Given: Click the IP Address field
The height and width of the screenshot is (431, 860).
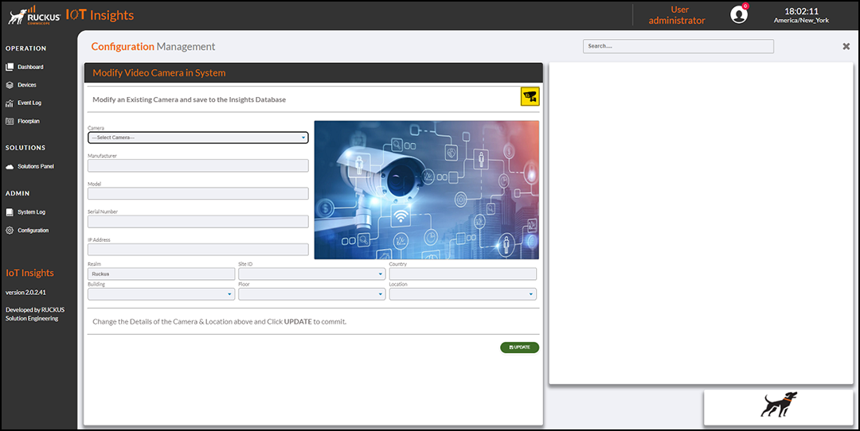Looking at the screenshot, I should tap(198, 249).
